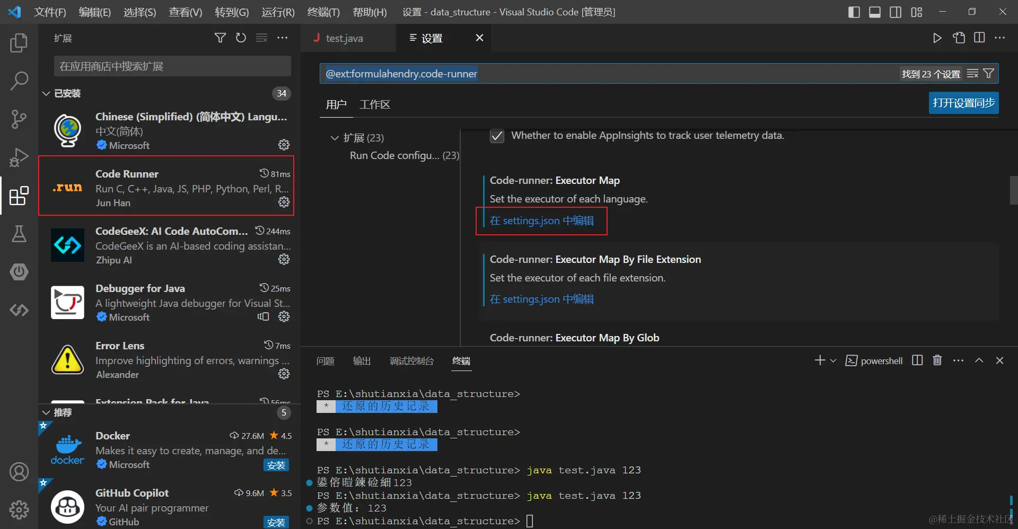Switch to the test.java tab
The width and height of the screenshot is (1018, 529).
pos(344,38)
